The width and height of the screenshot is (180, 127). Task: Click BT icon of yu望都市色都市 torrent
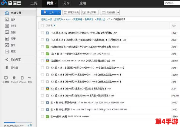point(47,47)
